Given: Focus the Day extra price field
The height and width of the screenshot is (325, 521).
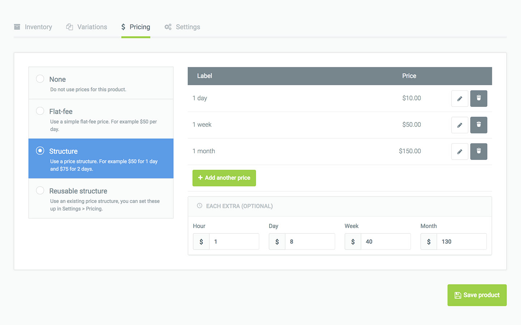Looking at the screenshot, I should pos(310,242).
